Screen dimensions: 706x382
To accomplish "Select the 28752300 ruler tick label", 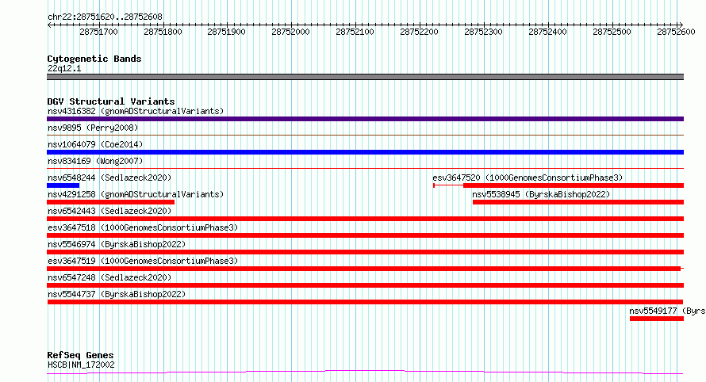I will pyautogui.click(x=484, y=32).
